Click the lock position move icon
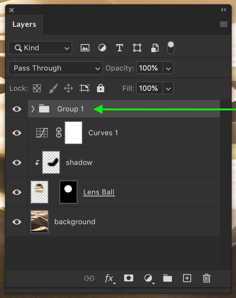 (x=68, y=88)
